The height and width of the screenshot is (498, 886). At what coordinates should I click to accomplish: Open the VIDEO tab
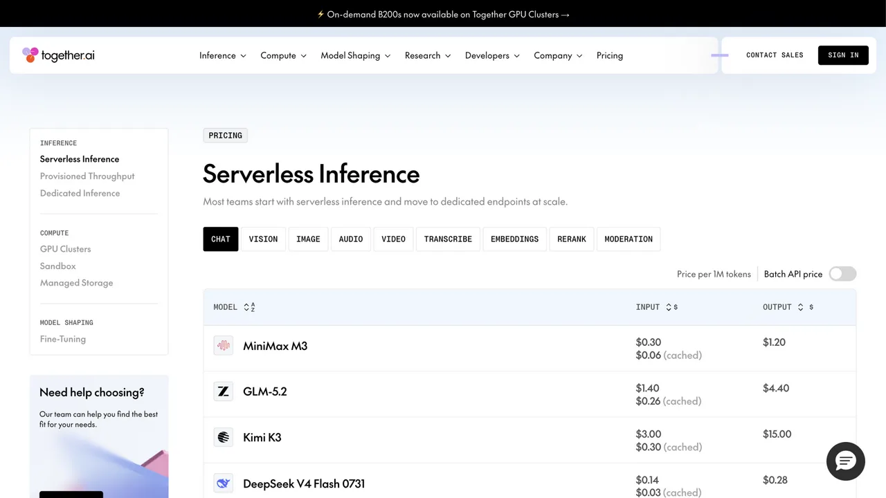pos(393,239)
